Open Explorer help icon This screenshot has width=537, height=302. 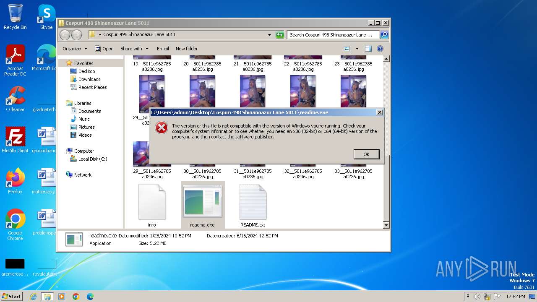(380, 49)
